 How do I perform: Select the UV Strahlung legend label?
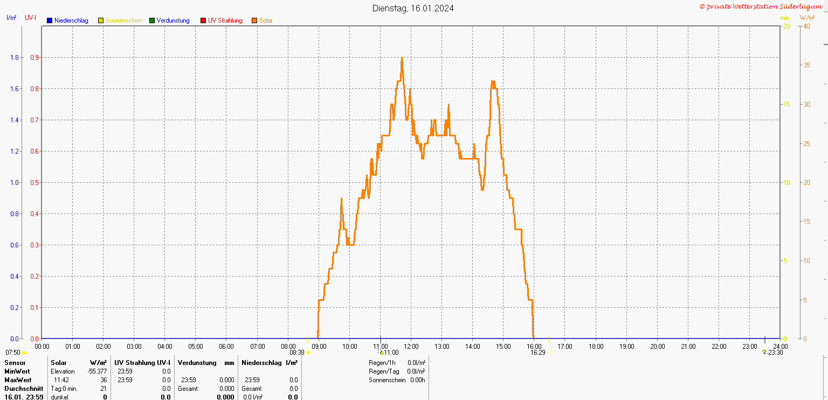[x=225, y=20]
